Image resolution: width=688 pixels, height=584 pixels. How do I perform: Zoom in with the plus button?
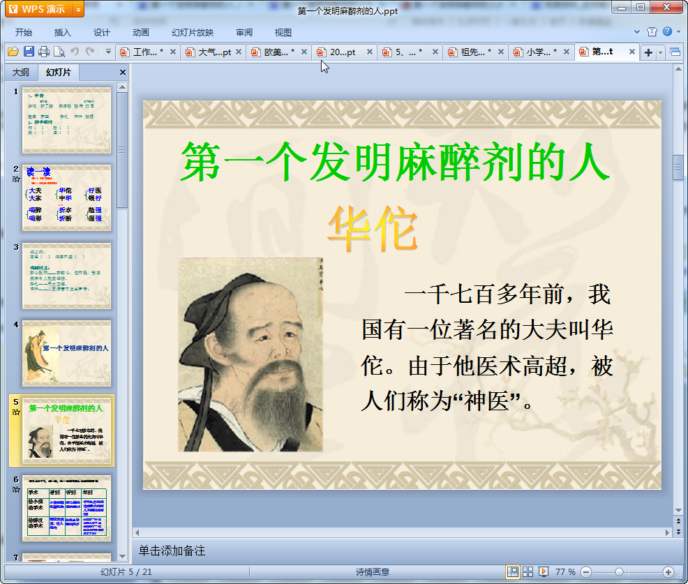668,571
